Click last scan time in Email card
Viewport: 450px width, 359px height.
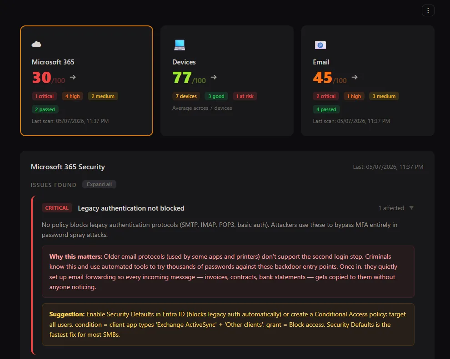pyautogui.click(x=351, y=121)
